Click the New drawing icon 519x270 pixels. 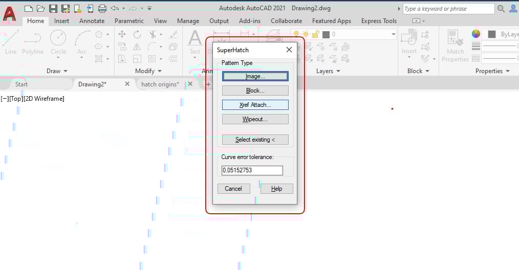[x=29, y=9]
